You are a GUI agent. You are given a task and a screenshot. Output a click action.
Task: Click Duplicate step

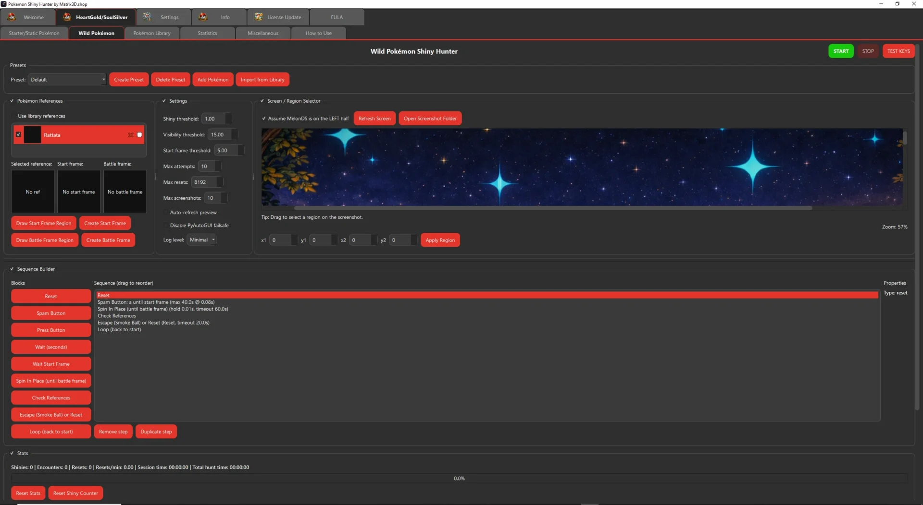156,432
